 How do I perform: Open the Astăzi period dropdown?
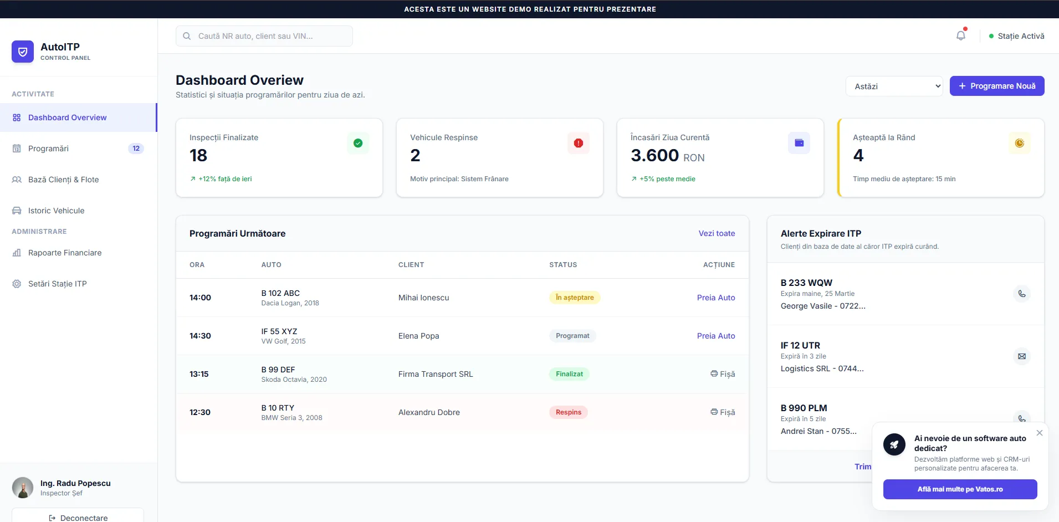click(894, 86)
